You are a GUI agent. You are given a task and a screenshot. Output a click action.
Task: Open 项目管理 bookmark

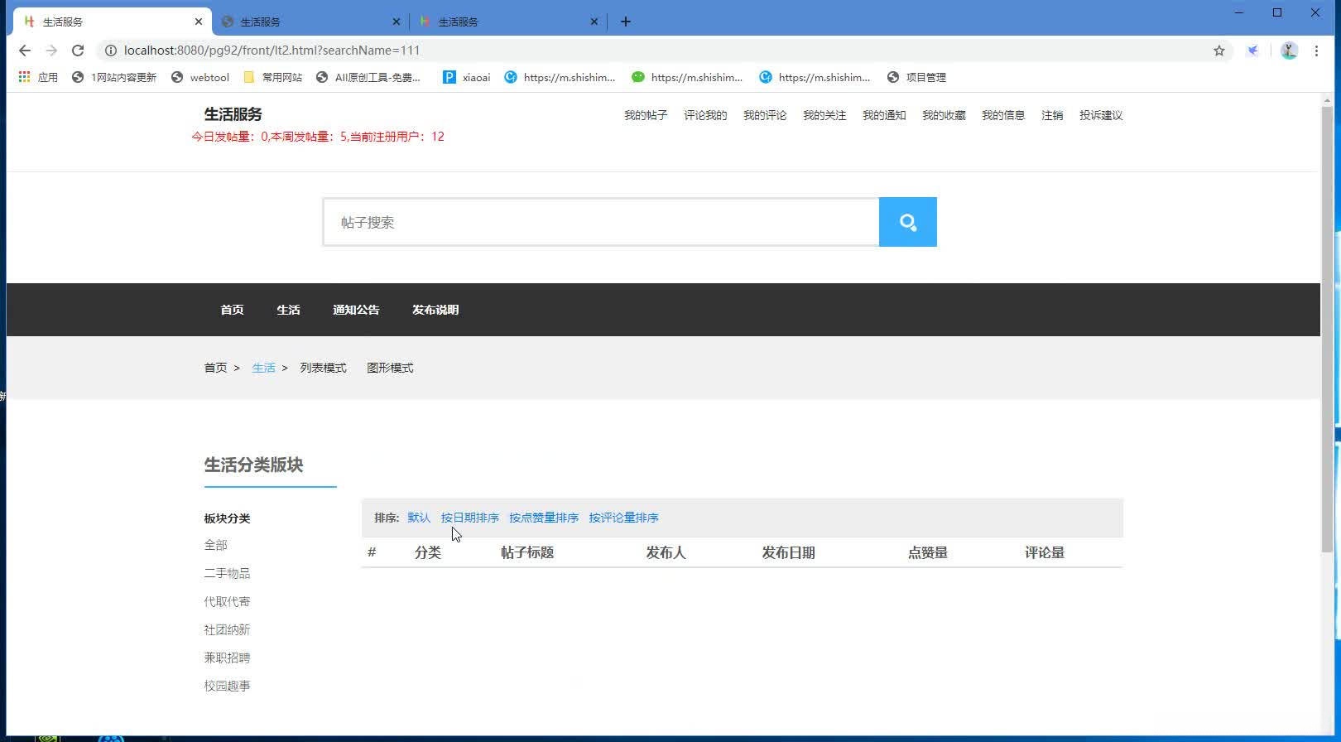(916, 77)
